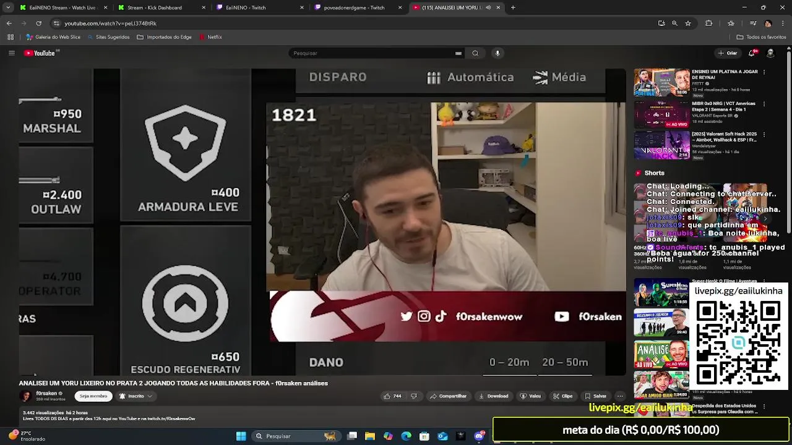
Task: Click the video player to pause
Action: pyautogui.click(x=322, y=221)
